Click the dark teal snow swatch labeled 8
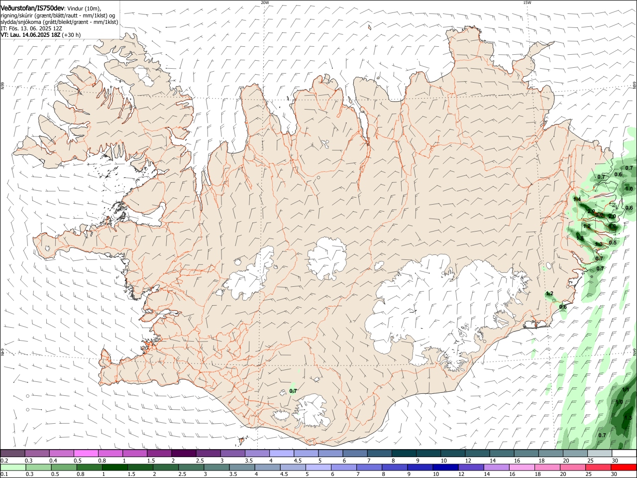 click(x=404, y=453)
